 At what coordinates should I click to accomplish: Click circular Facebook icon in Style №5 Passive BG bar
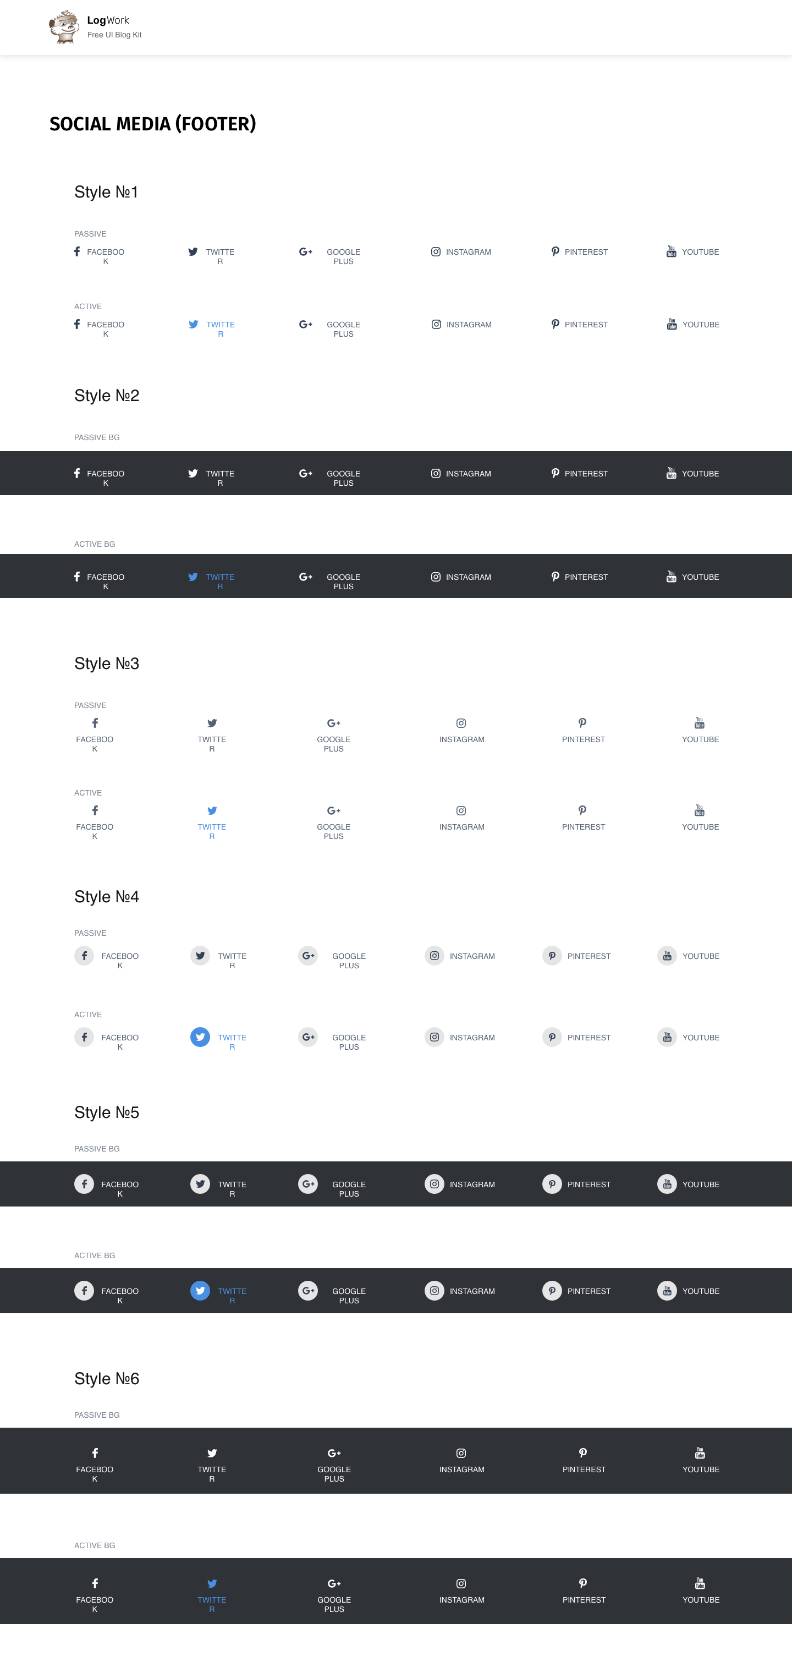click(x=84, y=1183)
